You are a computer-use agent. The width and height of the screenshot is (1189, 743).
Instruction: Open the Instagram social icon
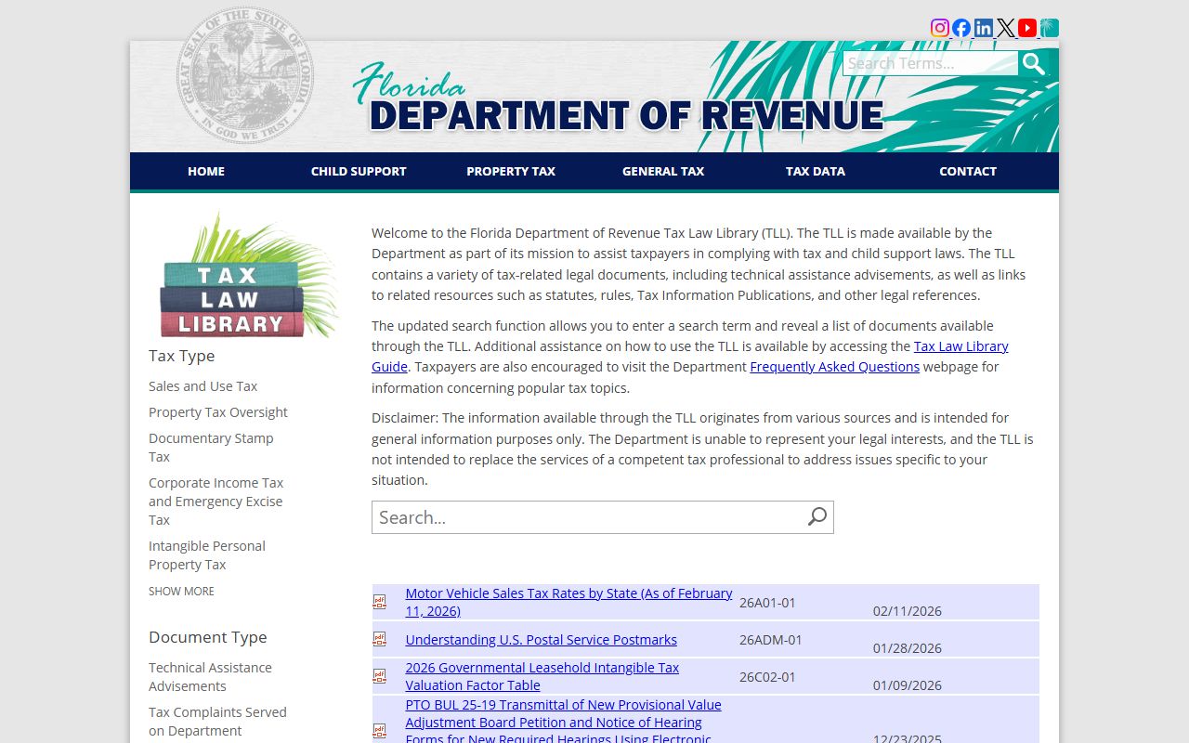[x=940, y=28]
